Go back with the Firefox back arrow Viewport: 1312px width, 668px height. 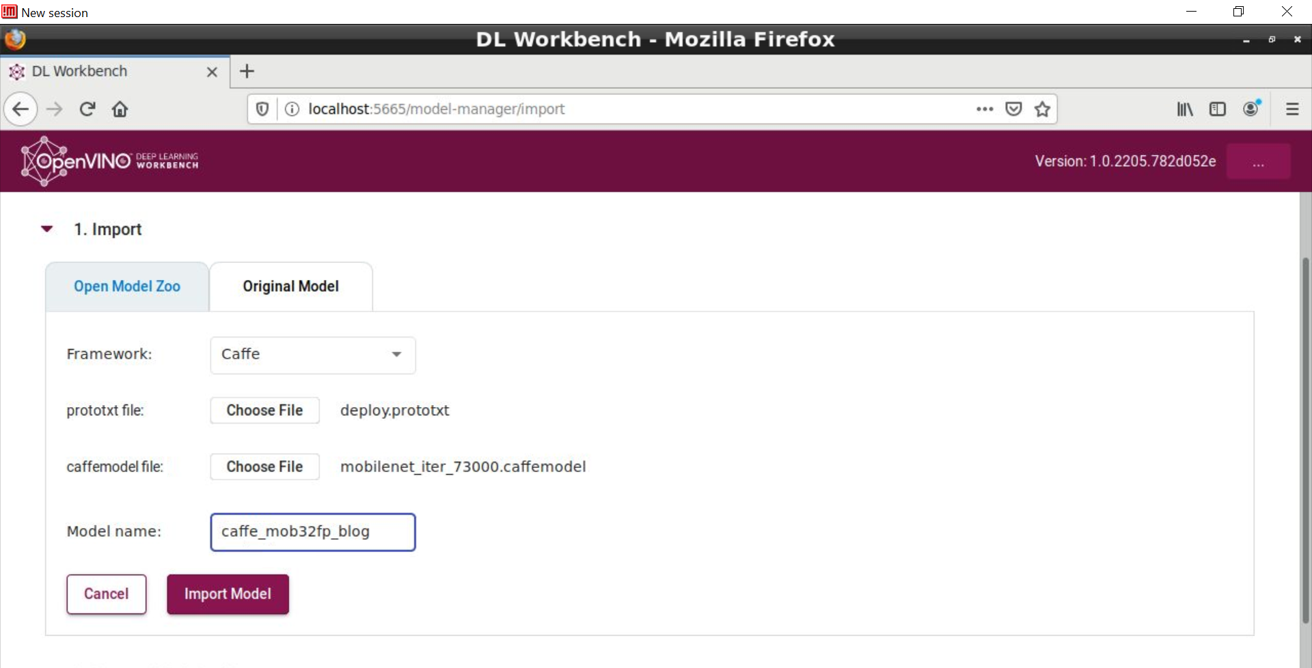(20, 109)
